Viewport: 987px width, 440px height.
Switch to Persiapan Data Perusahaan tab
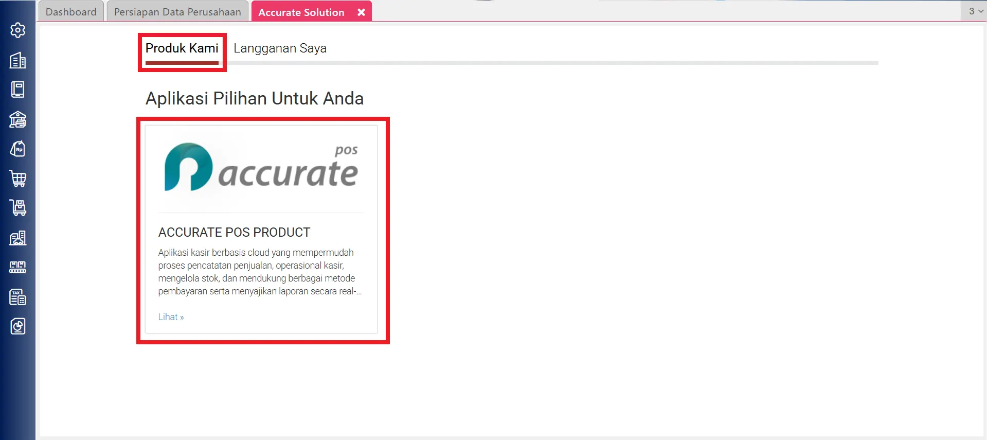point(177,12)
